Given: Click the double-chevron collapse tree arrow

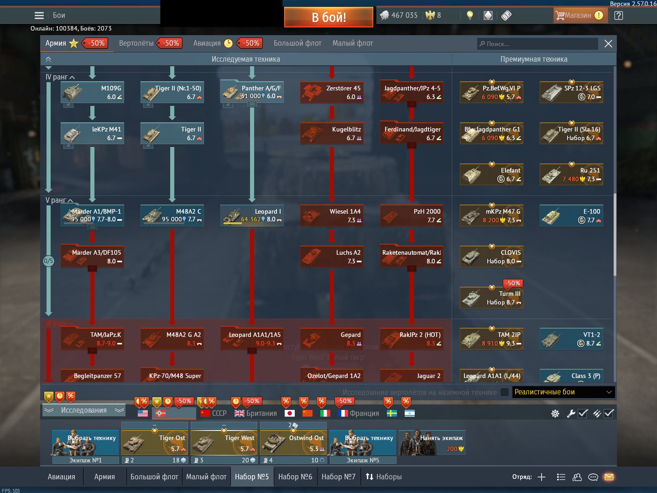Looking at the screenshot, I should (48, 59).
